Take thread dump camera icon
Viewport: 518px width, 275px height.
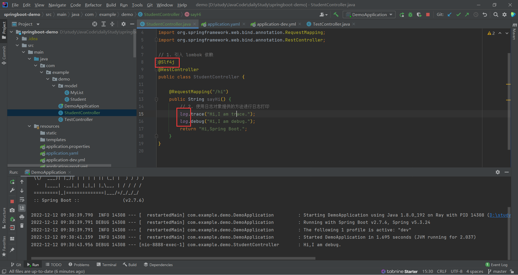(12, 210)
